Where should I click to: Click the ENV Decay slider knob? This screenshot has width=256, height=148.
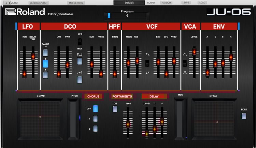pyautogui.click(x=215, y=64)
